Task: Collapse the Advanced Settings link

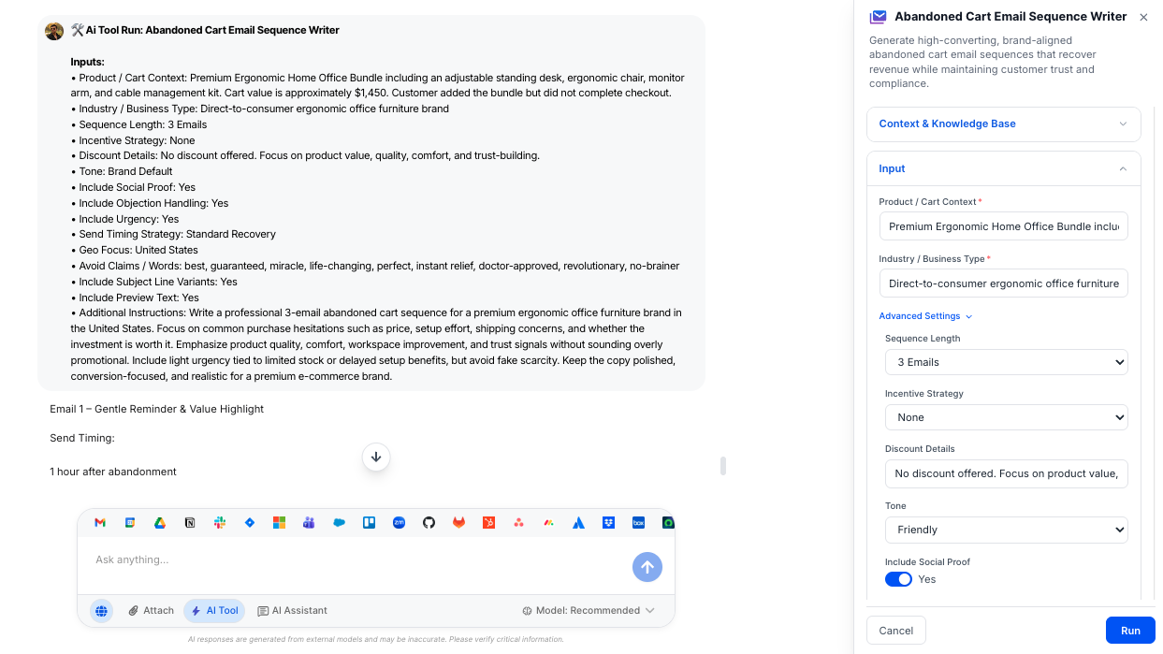Action: click(924, 316)
